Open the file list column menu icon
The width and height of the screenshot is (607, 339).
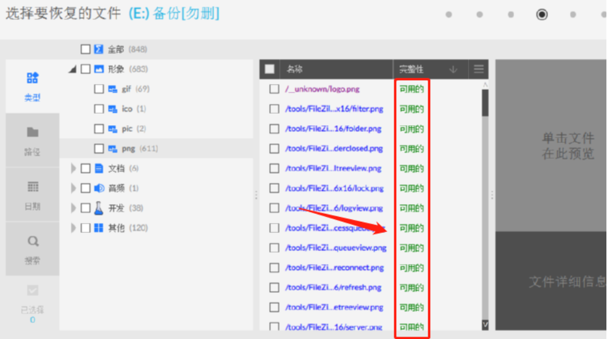(479, 69)
